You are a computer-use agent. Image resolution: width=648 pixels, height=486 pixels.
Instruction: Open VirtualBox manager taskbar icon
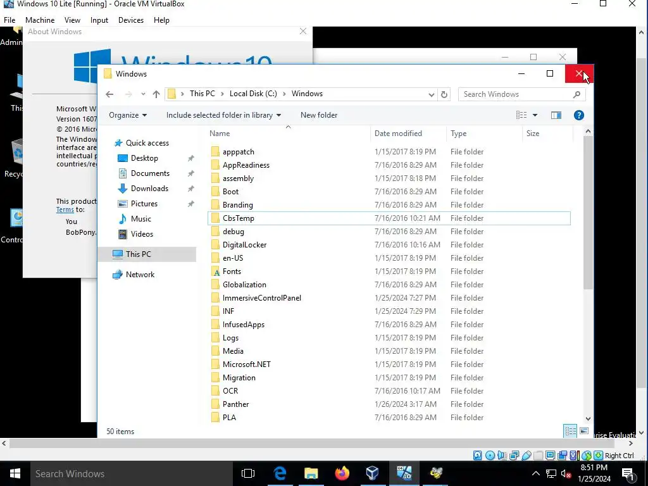tap(372, 473)
